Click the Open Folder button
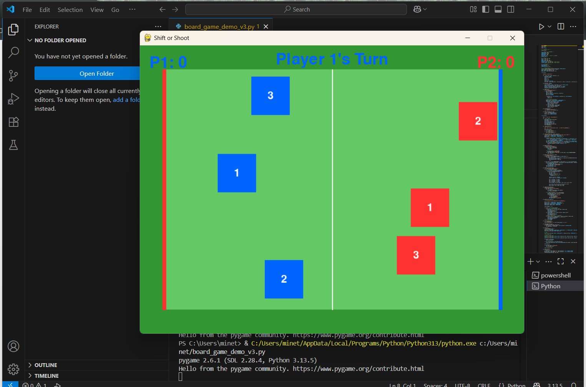 click(x=87, y=73)
